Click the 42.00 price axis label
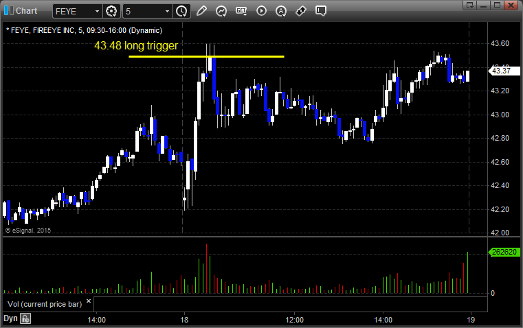This screenshot has height=328, width=523. [500, 233]
